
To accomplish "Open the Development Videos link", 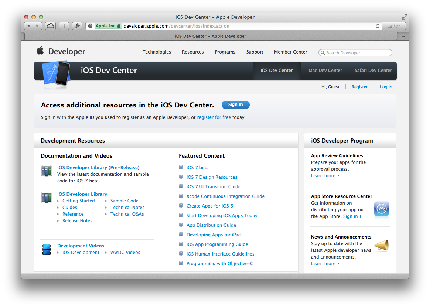I will 81,246.
